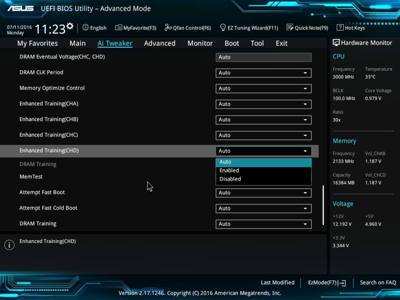Select the Ai Tweaker tab
The width and height of the screenshot is (400, 300).
115,43
